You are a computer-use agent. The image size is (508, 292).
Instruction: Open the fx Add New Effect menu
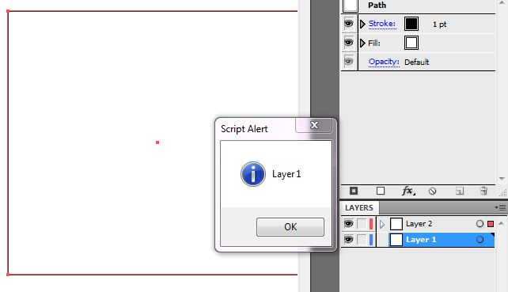(x=408, y=191)
